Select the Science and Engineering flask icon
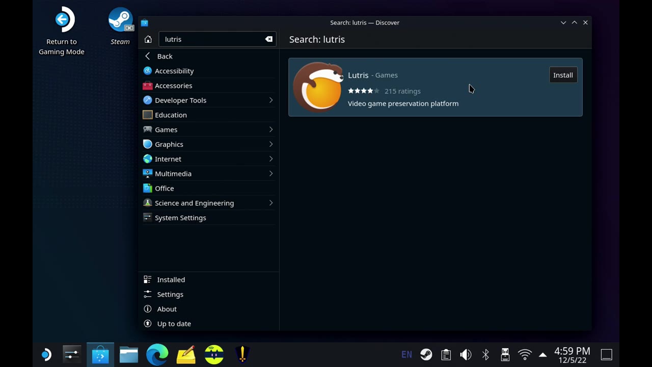652x367 pixels. pyautogui.click(x=148, y=203)
